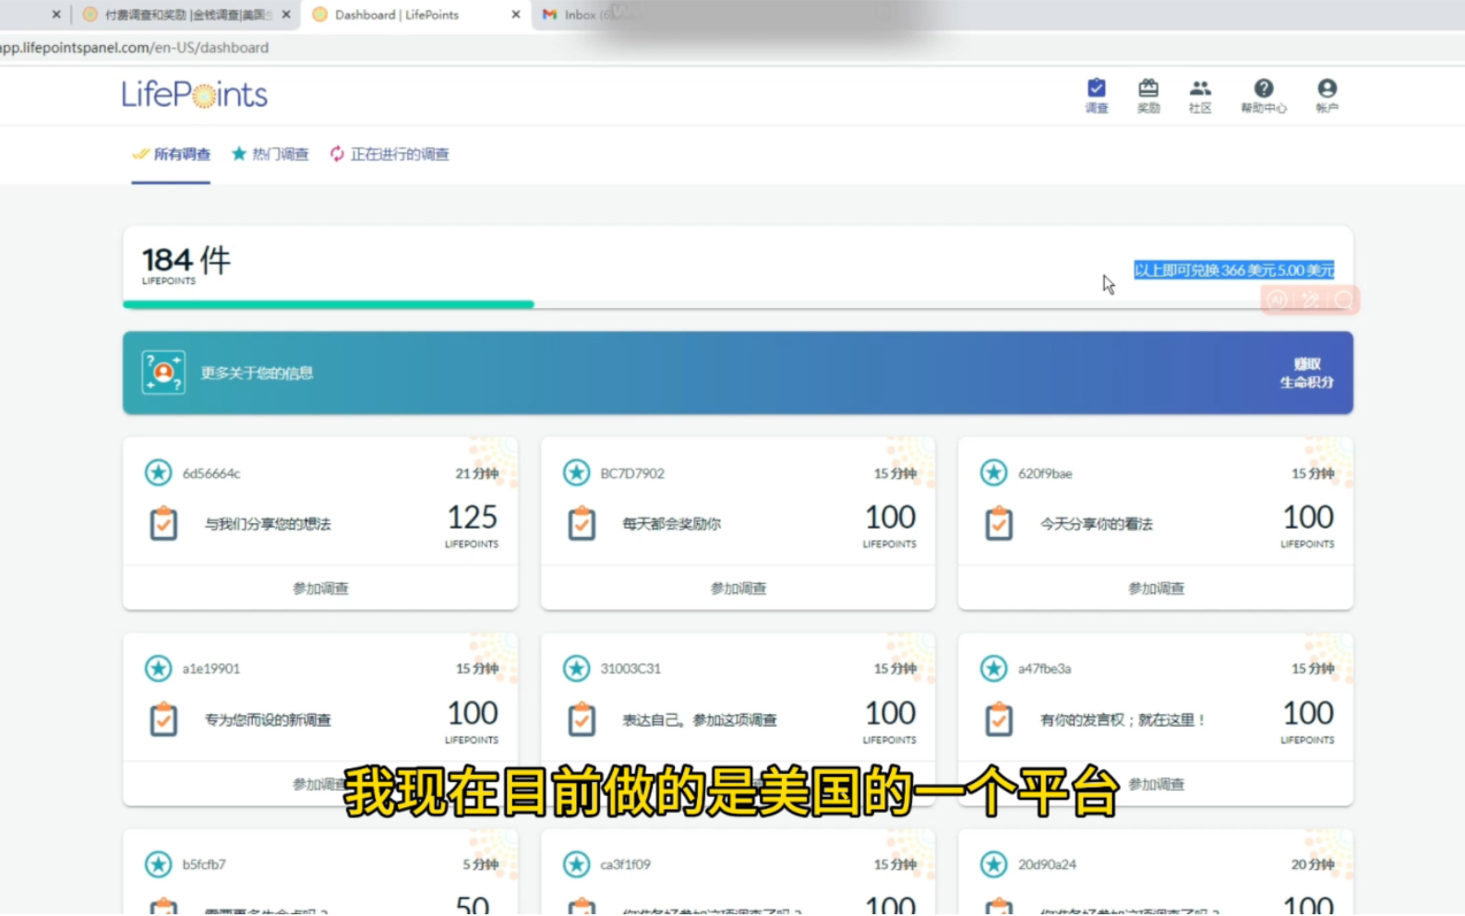Click 参加调查 for survey a47fbe3a
This screenshot has height=916, width=1465.
pyautogui.click(x=1156, y=784)
